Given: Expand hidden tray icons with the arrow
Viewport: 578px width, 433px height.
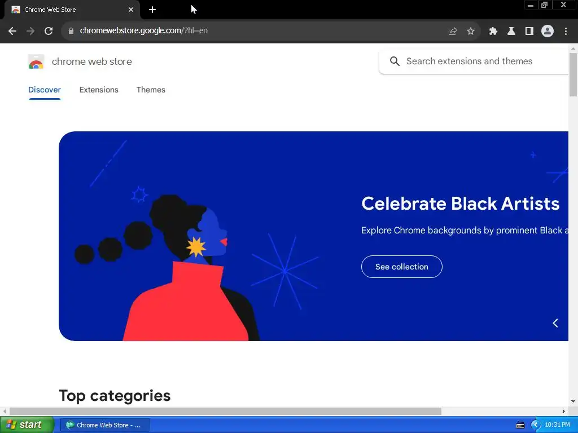Looking at the screenshot, I should (x=536, y=425).
